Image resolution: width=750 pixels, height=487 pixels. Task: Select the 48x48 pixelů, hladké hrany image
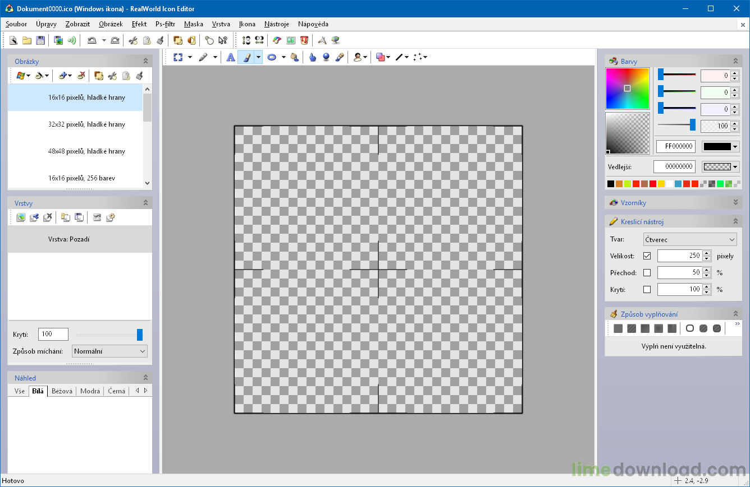coord(75,151)
